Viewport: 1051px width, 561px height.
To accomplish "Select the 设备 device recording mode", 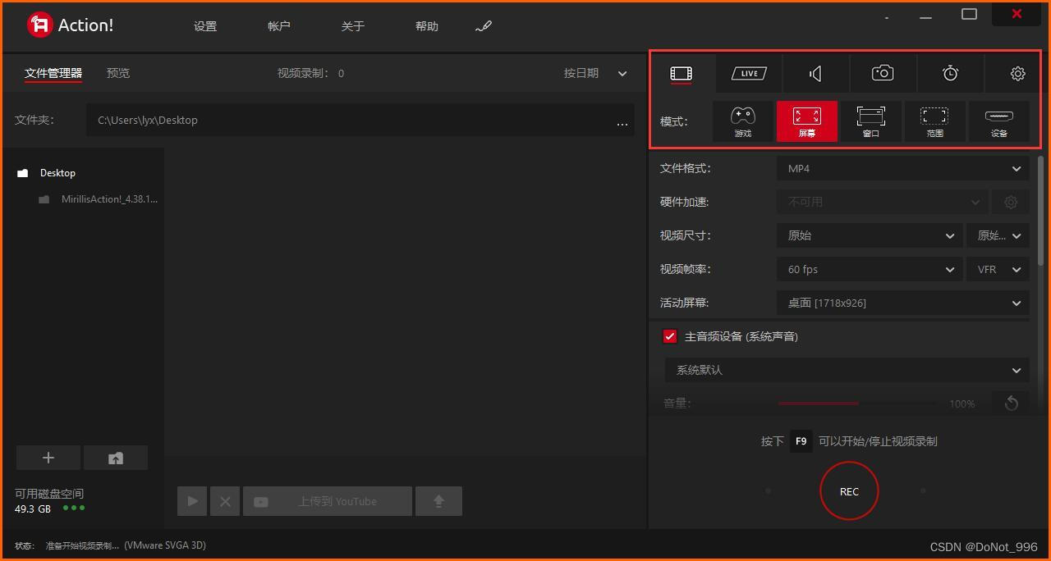I will [998, 121].
